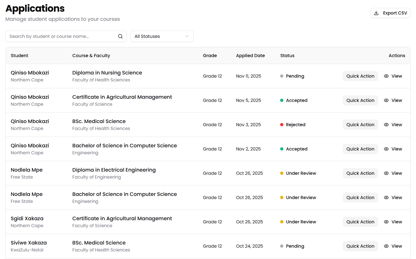
Task: Click the eye icon for Qiniso's BSc. Medical Science
Action: 386,124
